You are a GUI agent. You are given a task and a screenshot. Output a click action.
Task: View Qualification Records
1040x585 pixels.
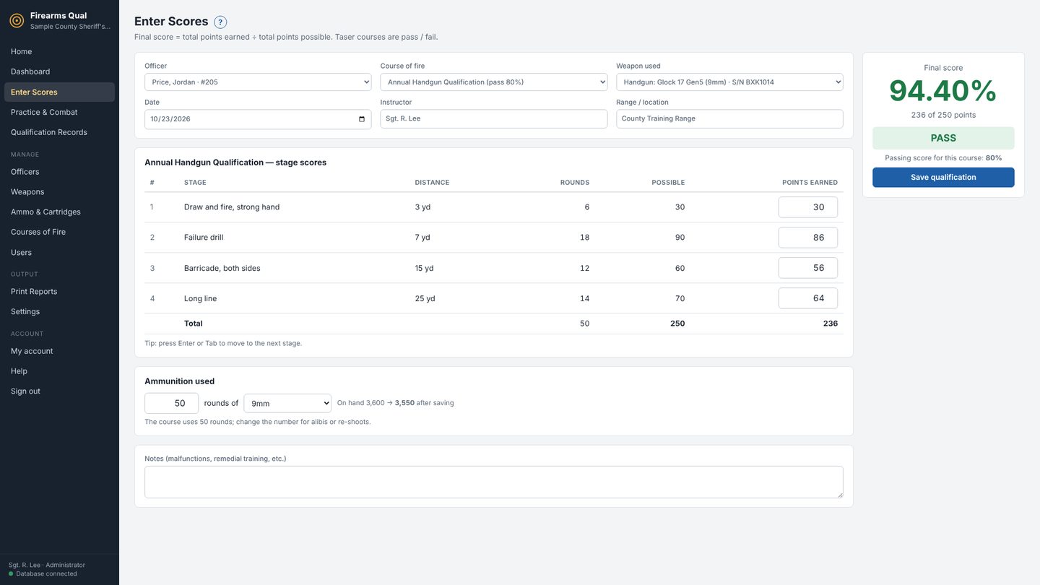pyautogui.click(x=59, y=132)
